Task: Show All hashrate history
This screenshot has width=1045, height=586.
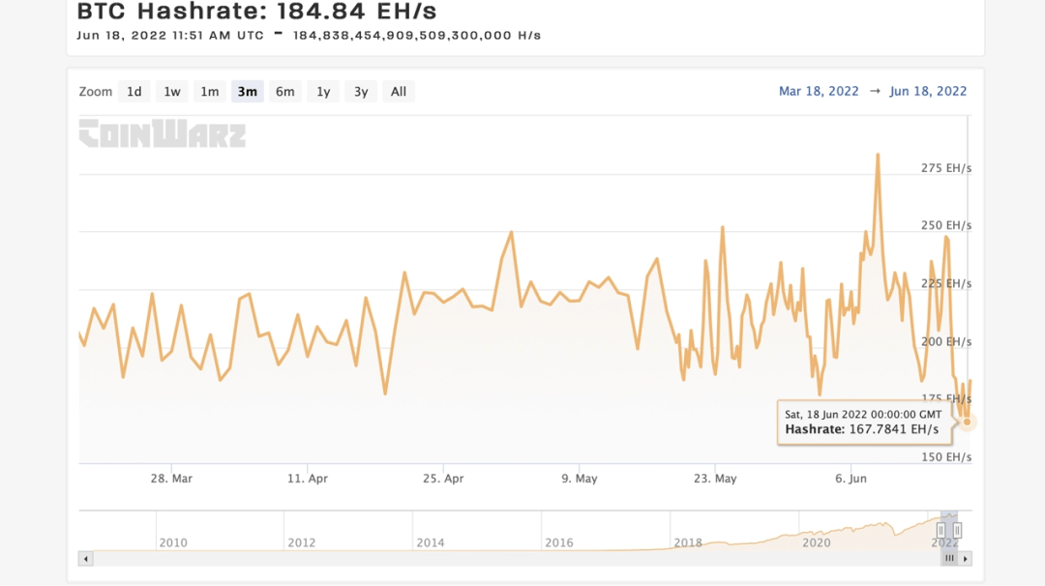Action: pos(399,92)
